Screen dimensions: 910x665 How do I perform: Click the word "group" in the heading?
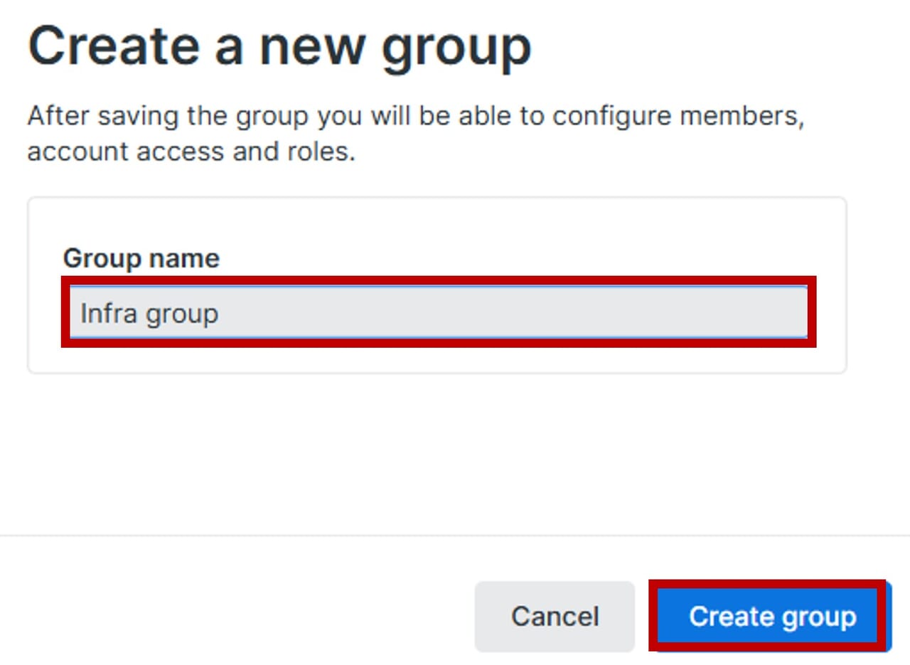point(455,48)
